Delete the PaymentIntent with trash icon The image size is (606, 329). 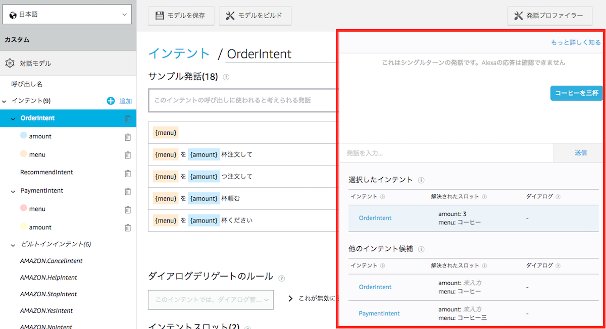point(128,191)
